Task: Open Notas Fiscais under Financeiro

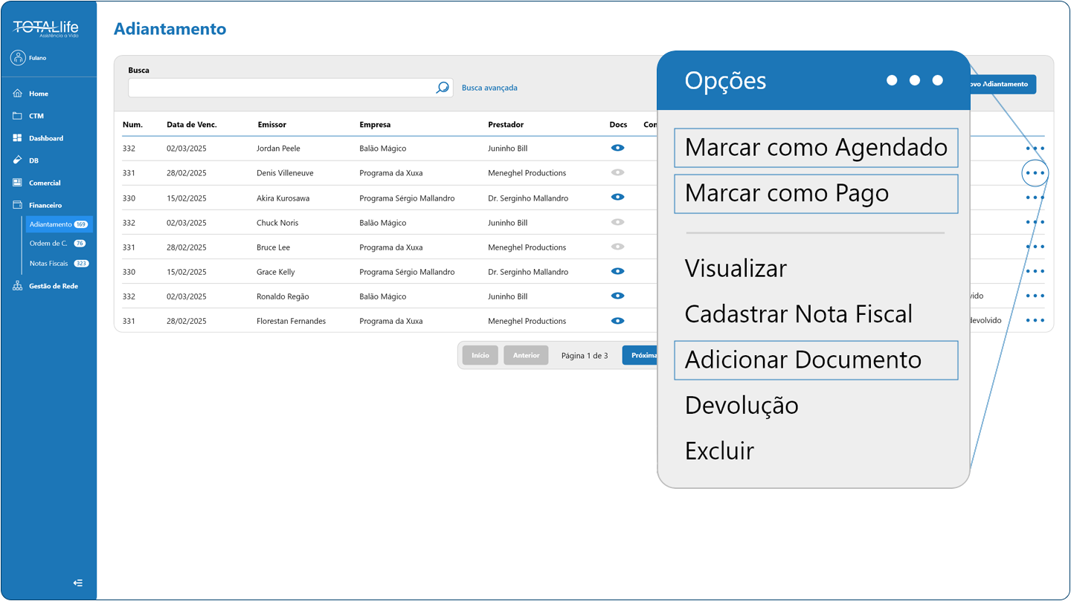Action: coord(49,264)
